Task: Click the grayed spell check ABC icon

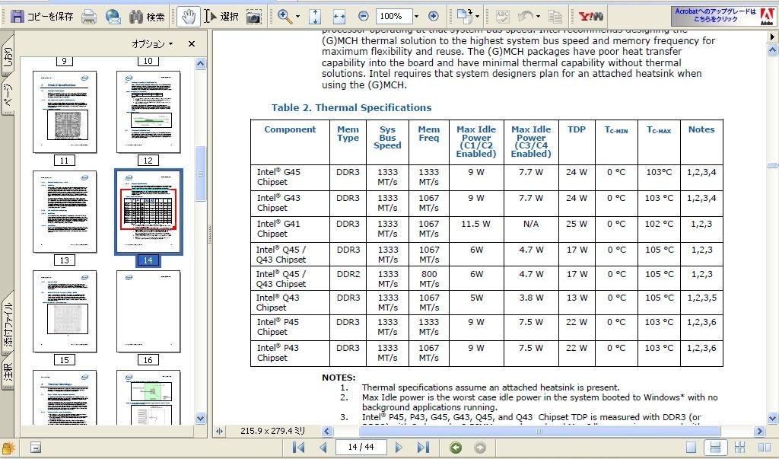Action: [502, 17]
